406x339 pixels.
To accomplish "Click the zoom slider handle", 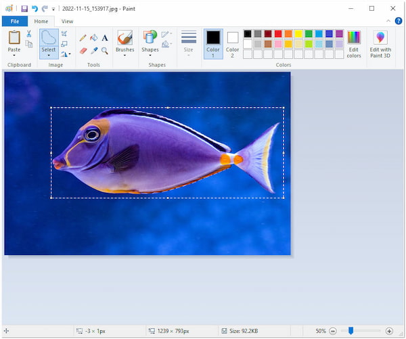I will (x=351, y=331).
